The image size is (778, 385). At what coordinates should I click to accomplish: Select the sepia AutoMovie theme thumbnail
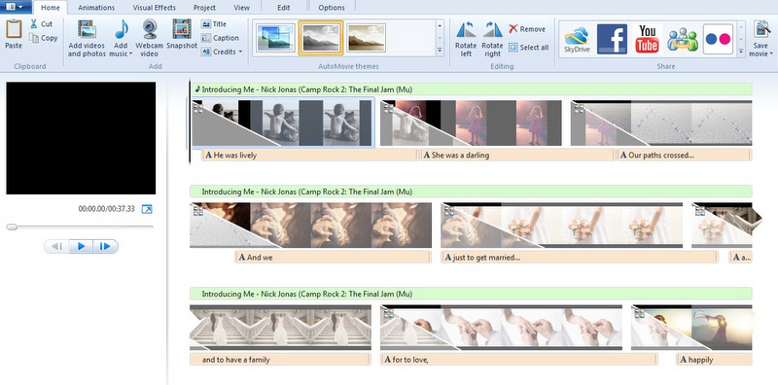[x=366, y=38]
